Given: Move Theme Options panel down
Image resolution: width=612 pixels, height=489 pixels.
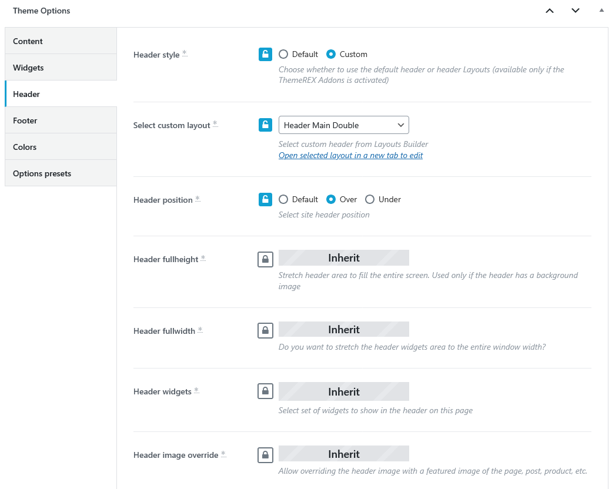Looking at the screenshot, I should pyautogui.click(x=576, y=11).
